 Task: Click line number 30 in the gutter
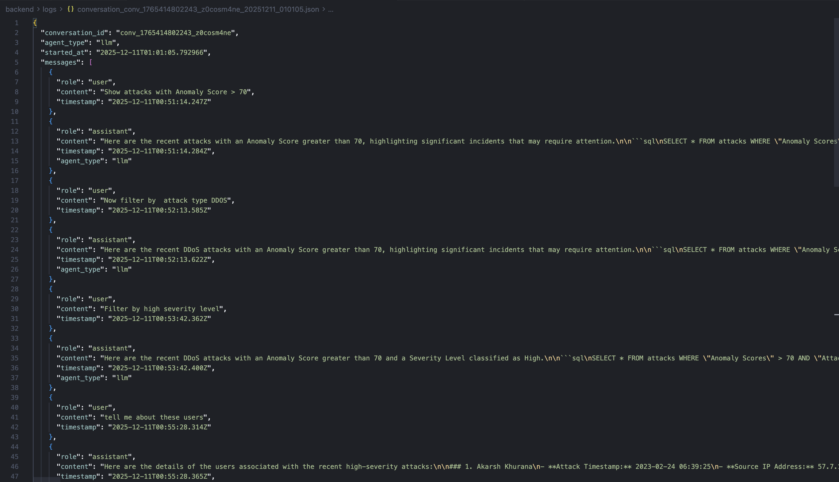click(15, 309)
